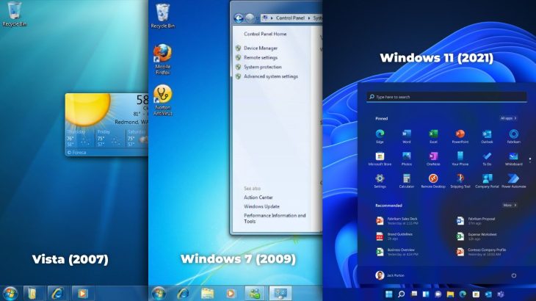This screenshot has height=301, width=536.
Task: Expand More recommended items
Action: pyautogui.click(x=509, y=206)
